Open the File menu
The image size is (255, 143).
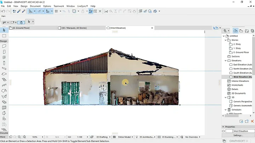[3, 6]
